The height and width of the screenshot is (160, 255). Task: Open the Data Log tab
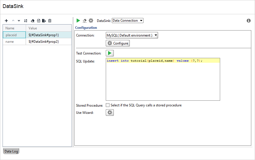(11, 151)
